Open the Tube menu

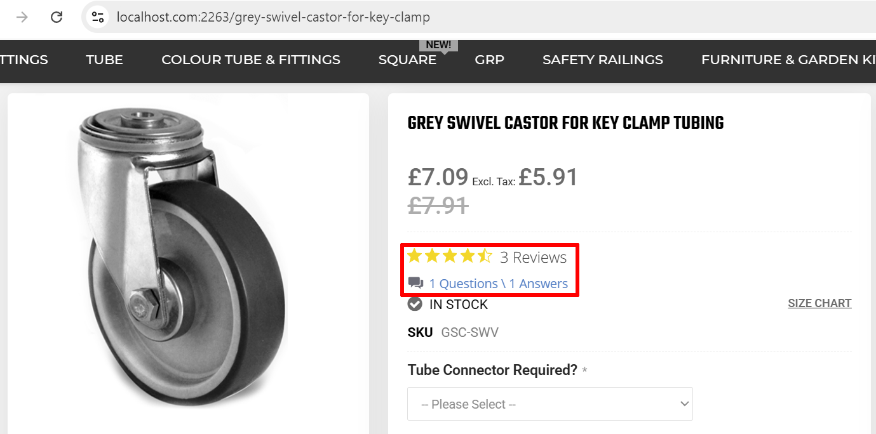click(104, 60)
